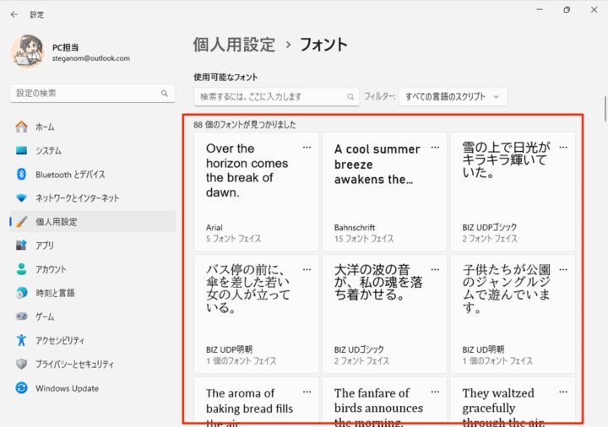The height and width of the screenshot is (427, 608).
Task: Select 時刻と言語 in sidebar
Action: pyautogui.click(x=93, y=293)
